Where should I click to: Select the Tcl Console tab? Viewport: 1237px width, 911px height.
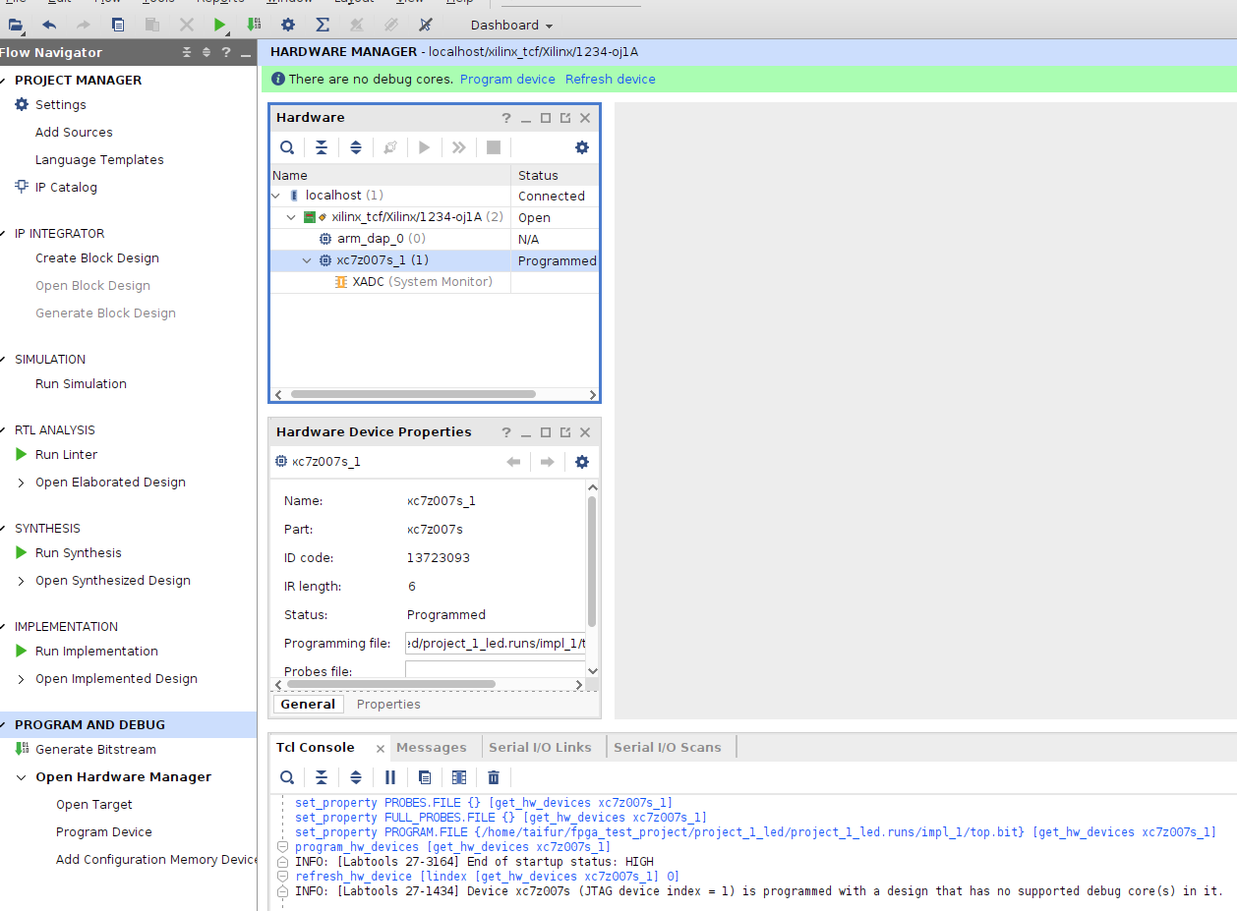point(315,748)
